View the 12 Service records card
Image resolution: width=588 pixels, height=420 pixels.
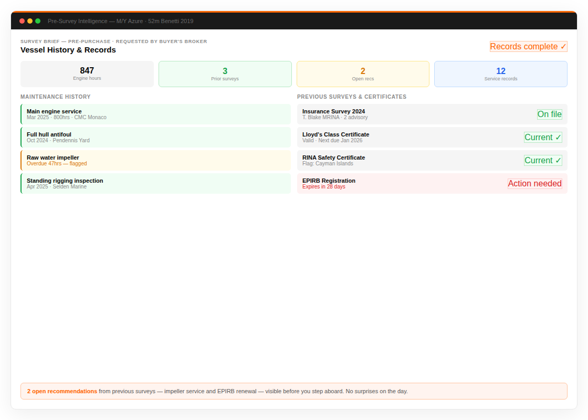(x=500, y=74)
